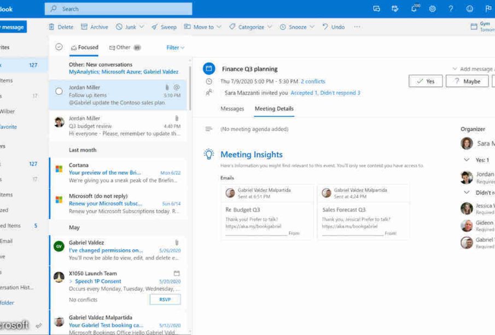
Task: Collapse the Yes: 1 attendee group
Action: 467,160
